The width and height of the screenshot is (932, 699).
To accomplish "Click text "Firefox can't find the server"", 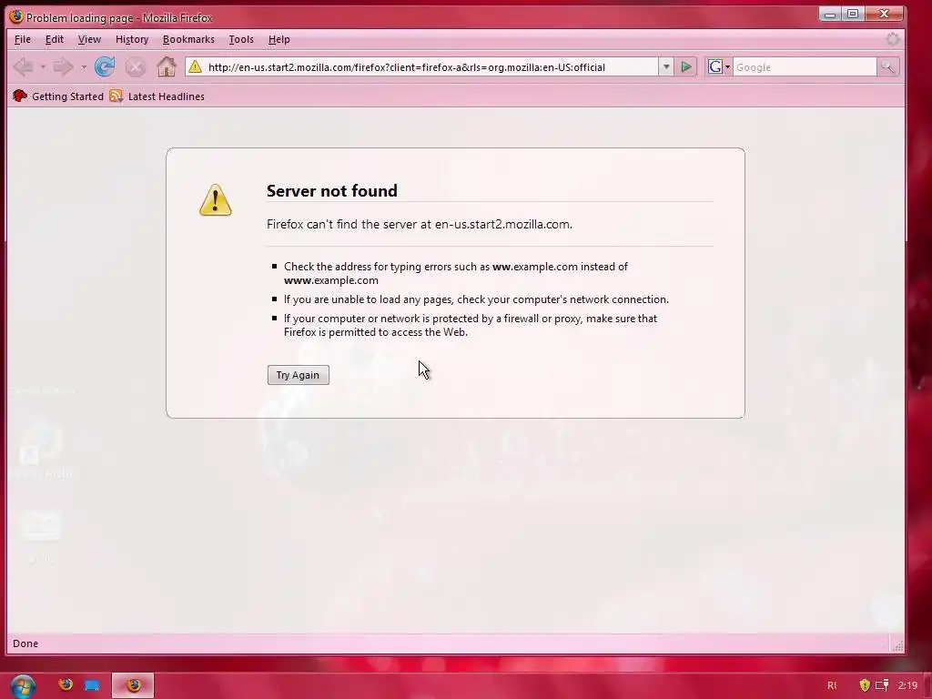I will (342, 224).
